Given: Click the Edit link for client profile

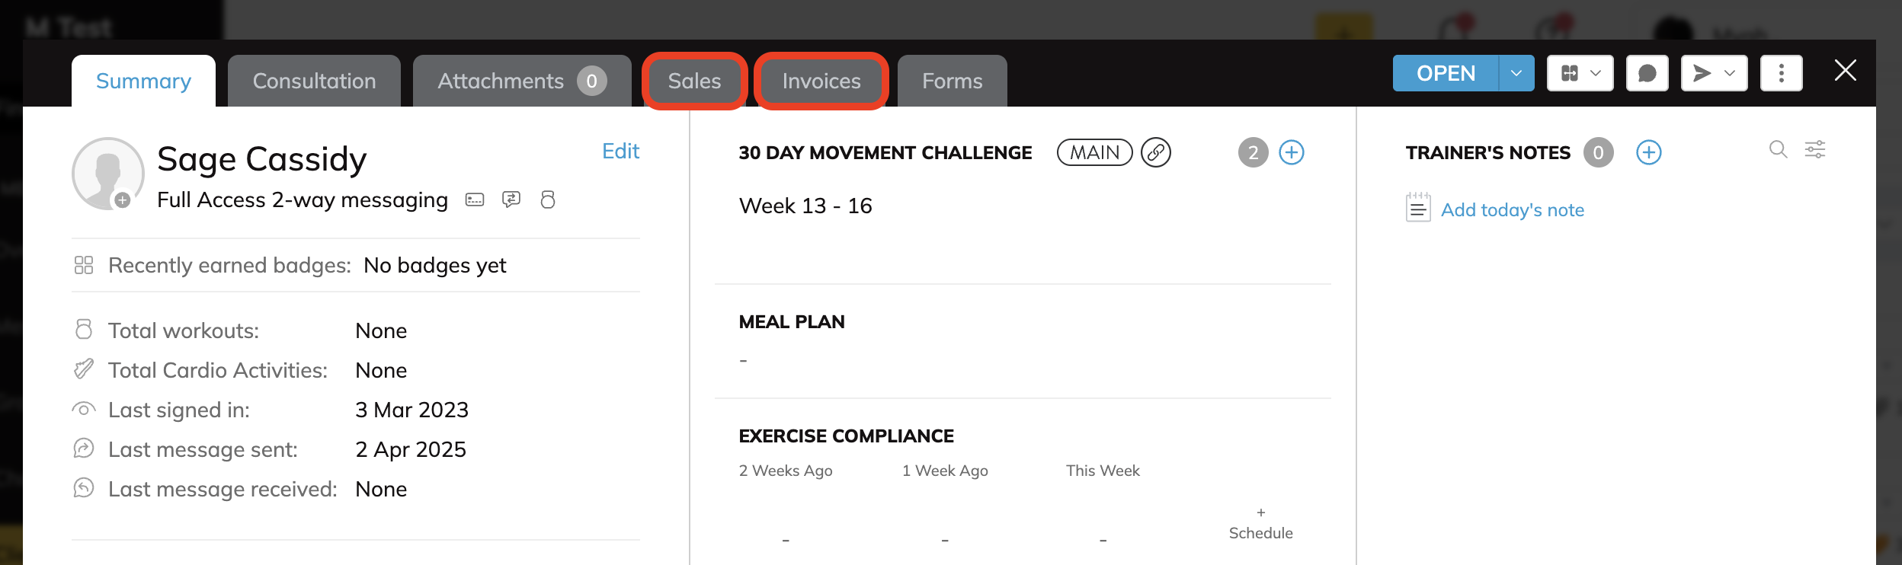Looking at the screenshot, I should [620, 151].
